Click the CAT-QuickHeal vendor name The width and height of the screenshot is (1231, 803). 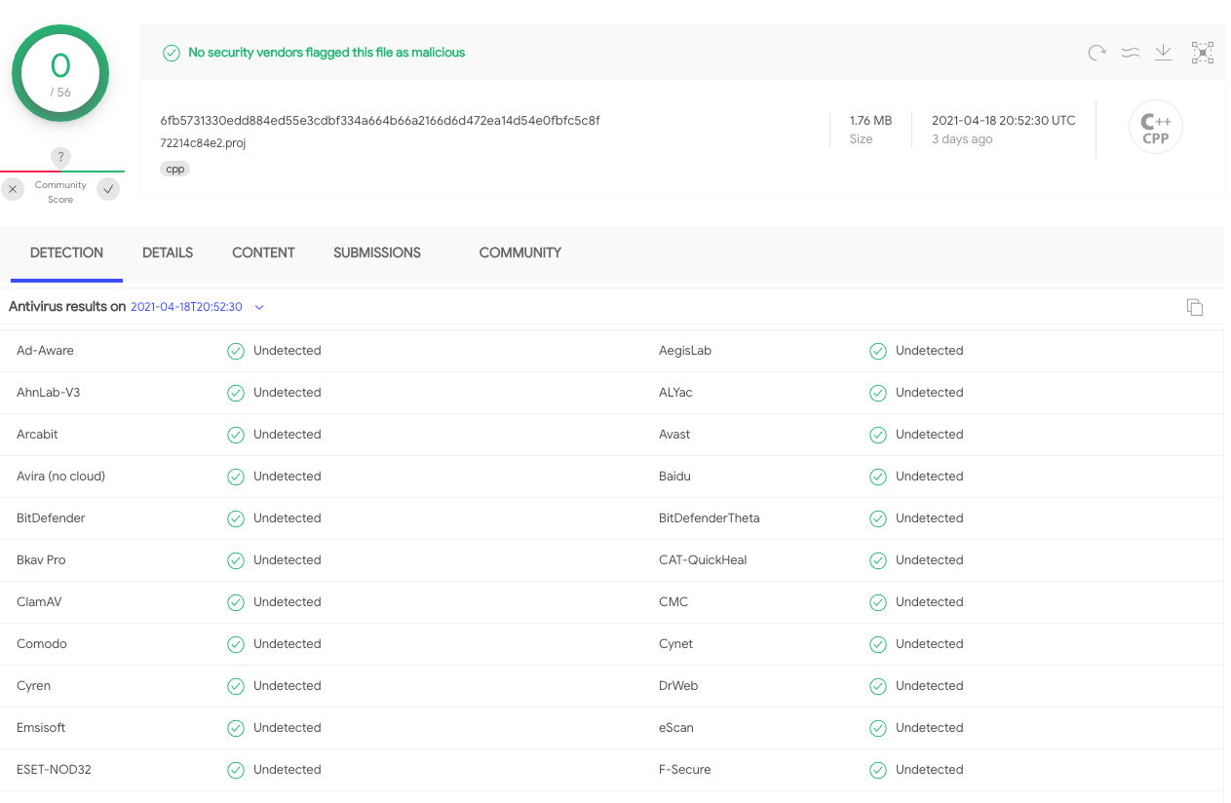[x=703, y=560]
